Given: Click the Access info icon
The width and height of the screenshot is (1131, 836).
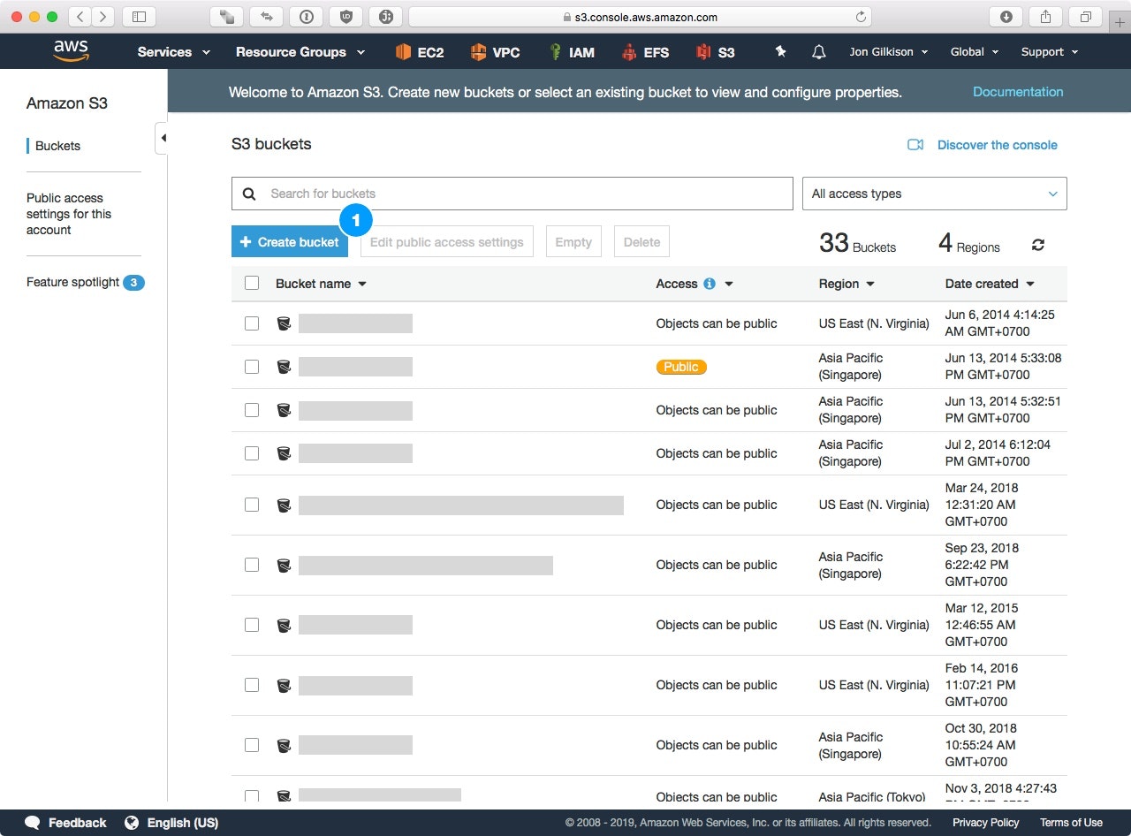Looking at the screenshot, I should [x=709, y=284].
